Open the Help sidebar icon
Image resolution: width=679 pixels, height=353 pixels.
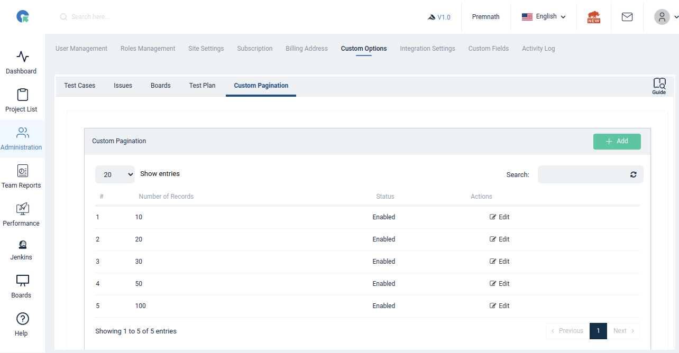[x=22, y=319]
